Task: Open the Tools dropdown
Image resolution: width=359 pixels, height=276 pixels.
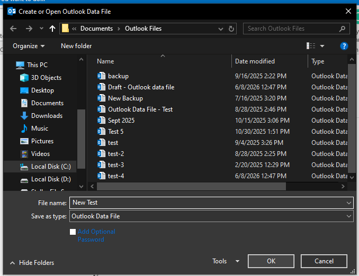Action: click(x=226, y=261)
